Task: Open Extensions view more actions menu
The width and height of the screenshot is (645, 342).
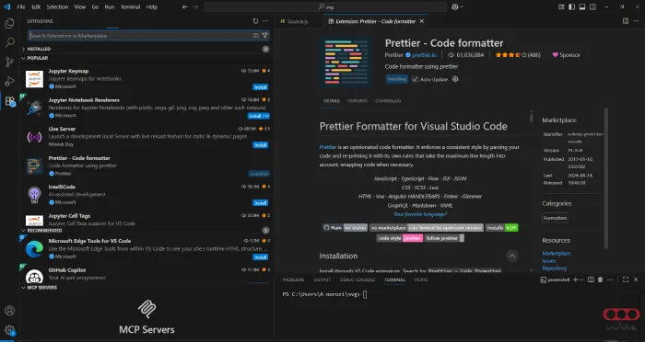Action: [265, 21]
